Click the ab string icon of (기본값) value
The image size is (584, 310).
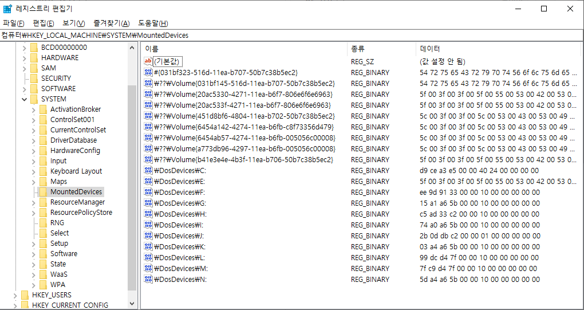click(148, 61)
